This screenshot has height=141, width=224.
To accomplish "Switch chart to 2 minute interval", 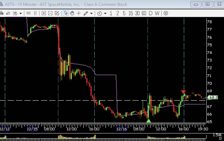I will tap(118, 13).
